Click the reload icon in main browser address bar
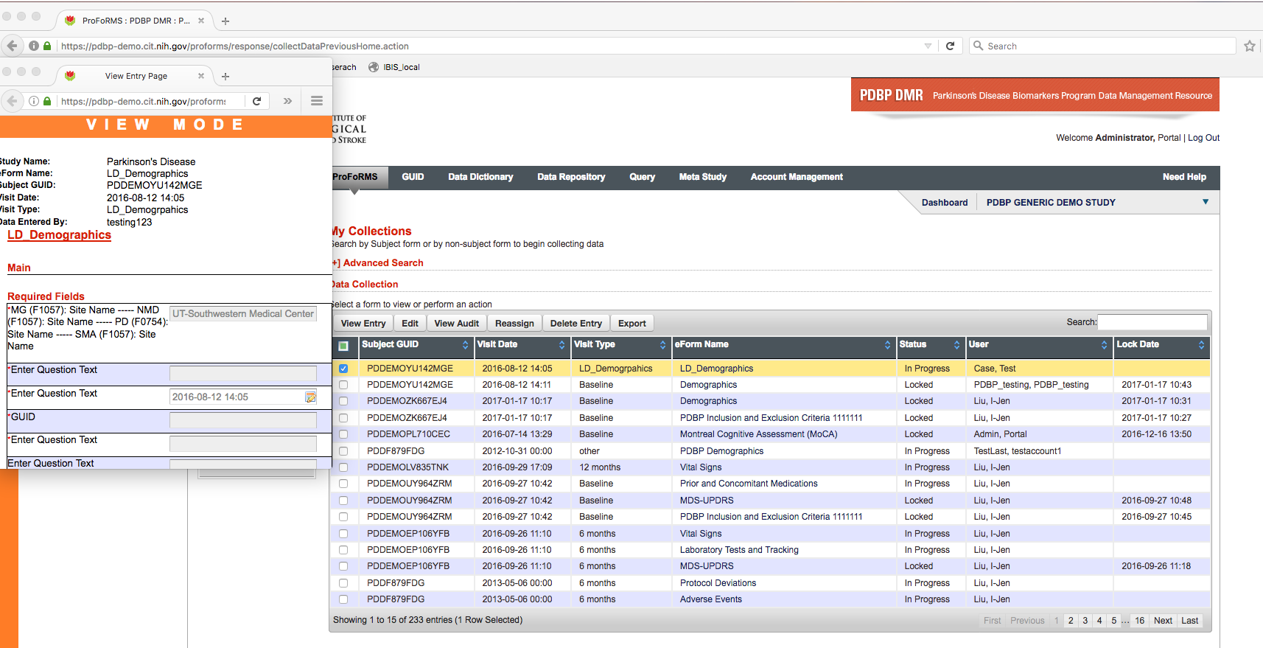The width and height of the screenshot is (1263, 648). coord(951,46)
